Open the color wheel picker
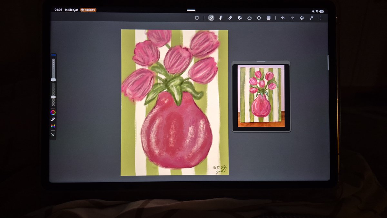Screen dimensions: 387x218 point(53,113)
